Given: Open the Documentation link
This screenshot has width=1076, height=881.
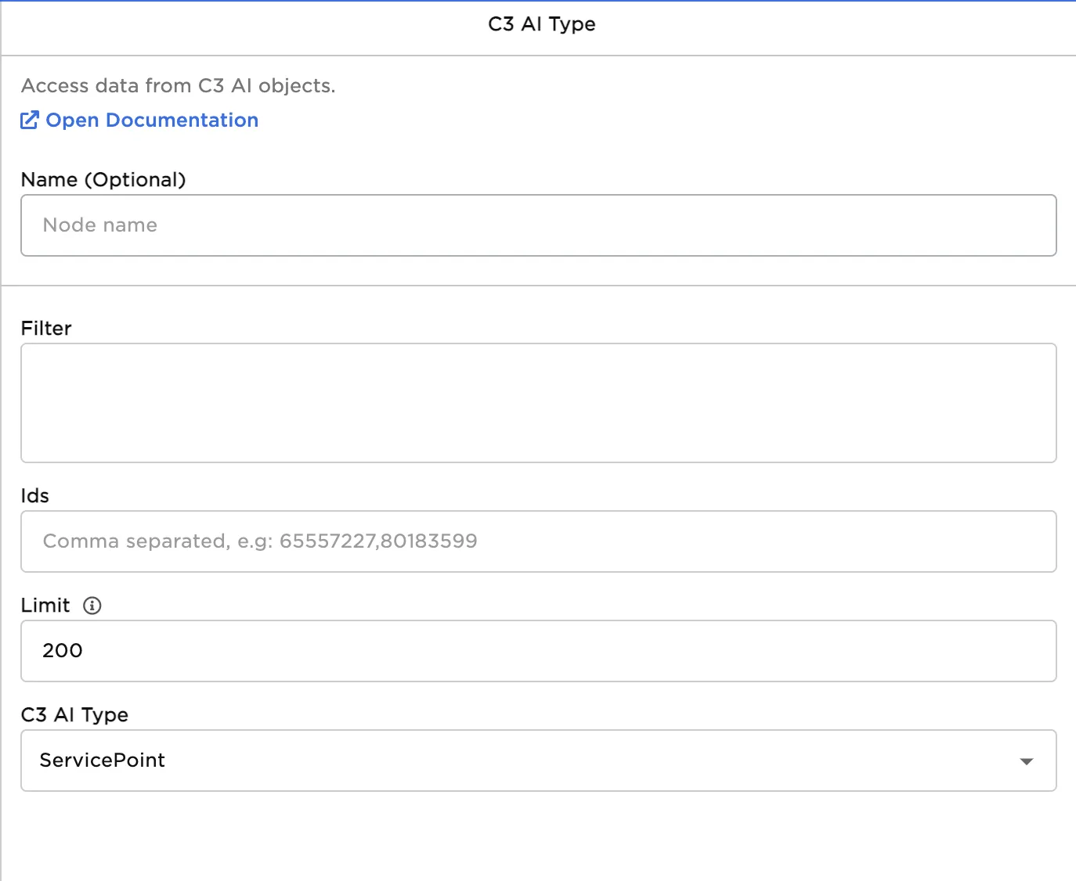Looking at the screenshot, I should pyautogui.click(x=152, y=120).
